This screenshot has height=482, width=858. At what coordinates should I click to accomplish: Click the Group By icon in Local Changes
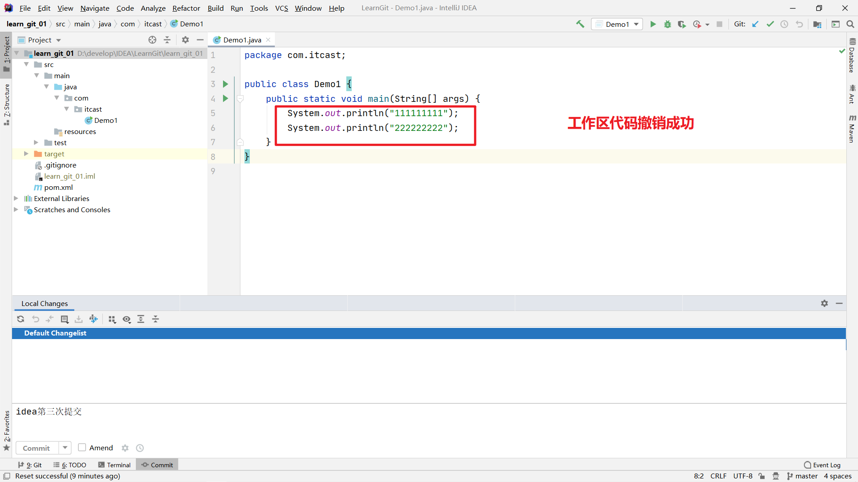click(112, 319)
